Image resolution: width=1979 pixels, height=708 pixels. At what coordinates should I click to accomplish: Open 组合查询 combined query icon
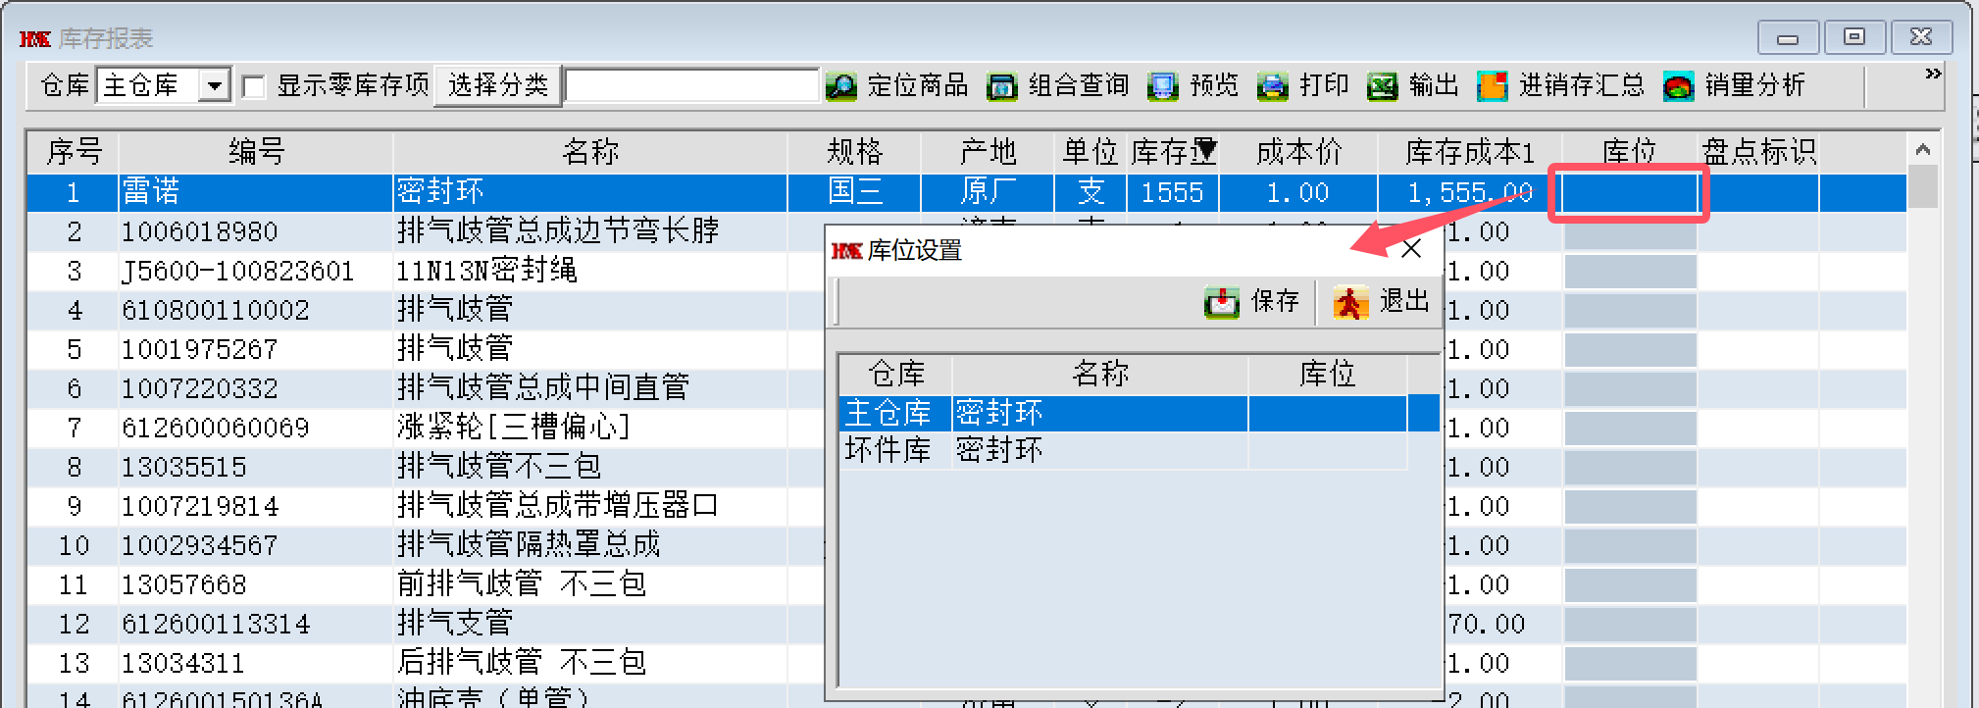tap(1001, 86)
